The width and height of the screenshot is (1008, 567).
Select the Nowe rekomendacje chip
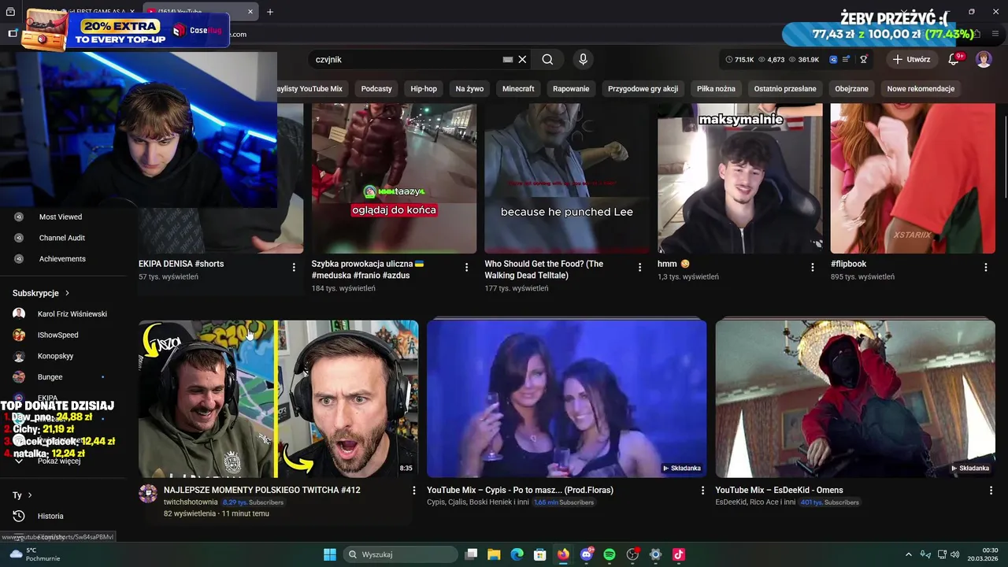click(x=921, y=89)
